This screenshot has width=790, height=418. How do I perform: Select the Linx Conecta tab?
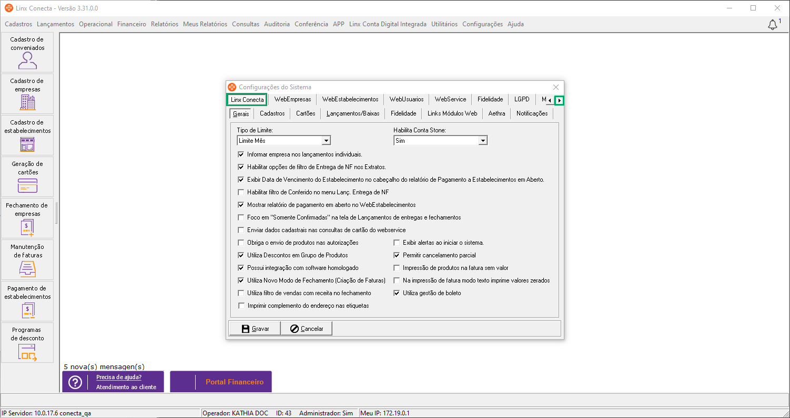tap(247, 99)
